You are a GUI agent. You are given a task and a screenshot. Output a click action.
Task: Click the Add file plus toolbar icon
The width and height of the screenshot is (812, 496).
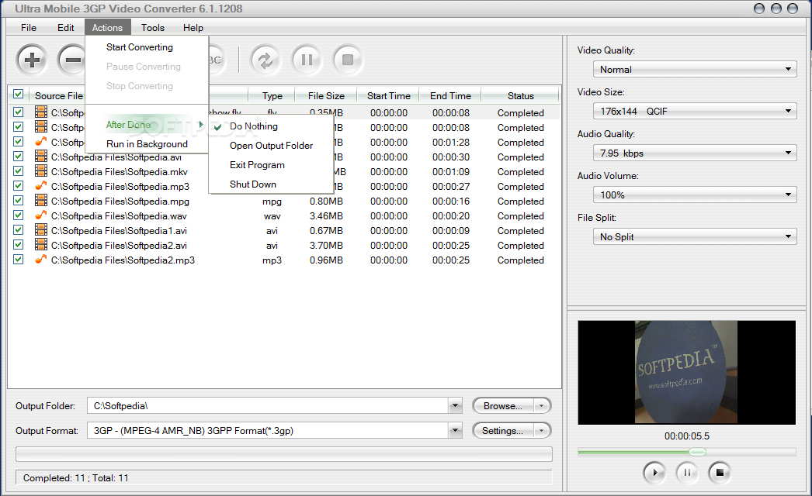click(x=32, y=60)
